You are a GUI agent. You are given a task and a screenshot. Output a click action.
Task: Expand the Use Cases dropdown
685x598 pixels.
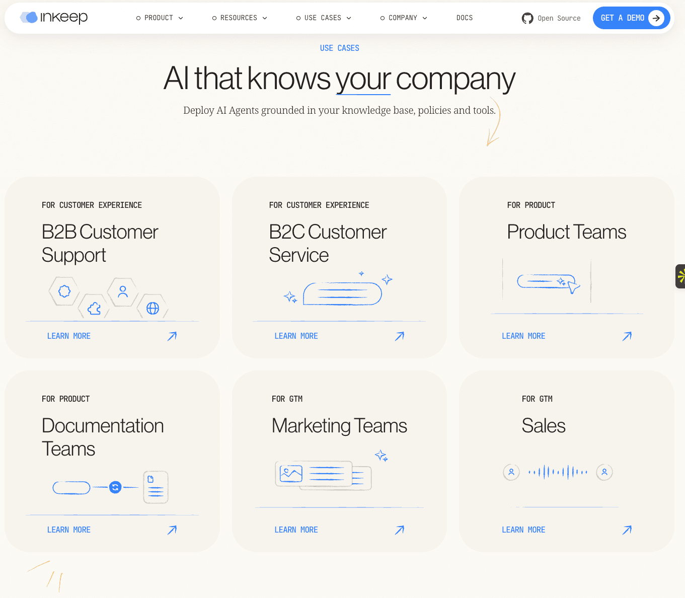click(323, 18)
